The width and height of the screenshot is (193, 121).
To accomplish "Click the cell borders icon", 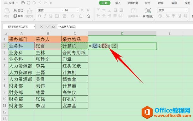I will [x=57, y=16].
